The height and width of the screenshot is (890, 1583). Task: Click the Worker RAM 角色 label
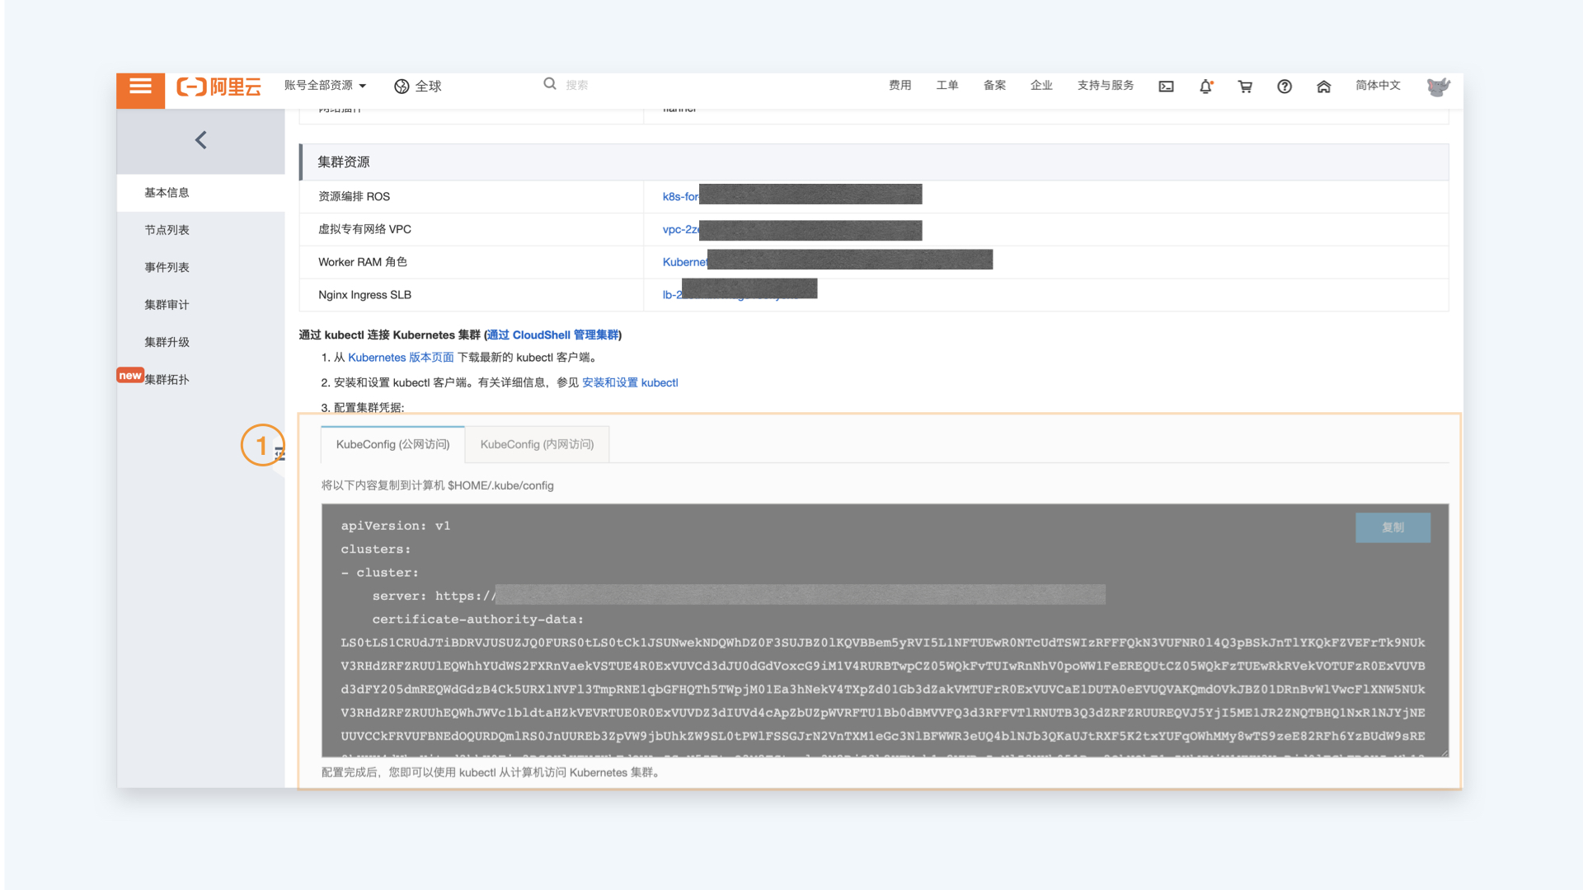(x=363, y=262)
